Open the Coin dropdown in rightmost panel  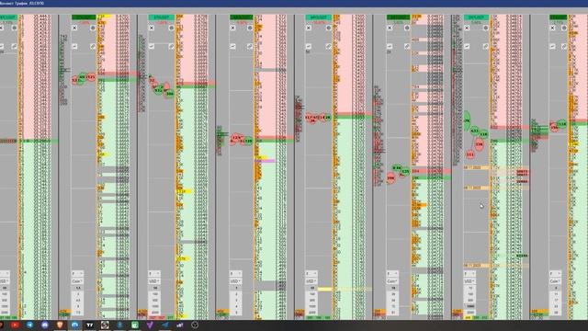tap(556, 281)
